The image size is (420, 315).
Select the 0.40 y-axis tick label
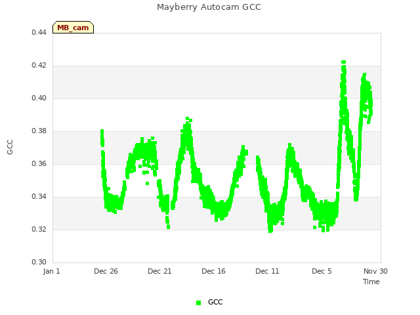[39, 98]
